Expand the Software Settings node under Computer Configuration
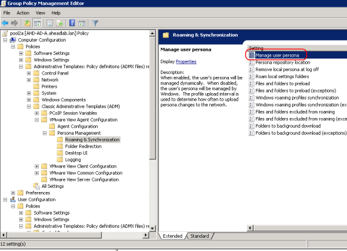 pyautogui.click(x=21, y=53)
